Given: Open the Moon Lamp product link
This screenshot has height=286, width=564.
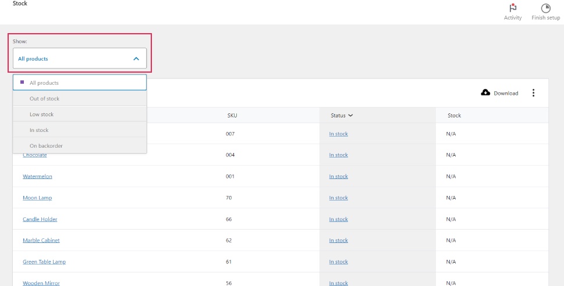Looking at the screenshot, I should [x=37, y=198].
